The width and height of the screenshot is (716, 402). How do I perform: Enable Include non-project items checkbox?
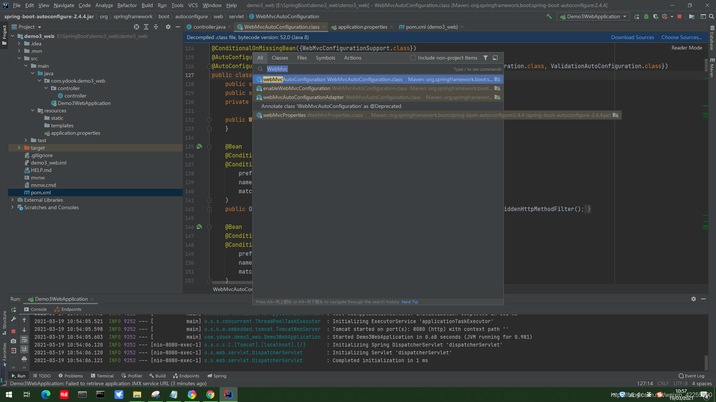coord(413,58)
